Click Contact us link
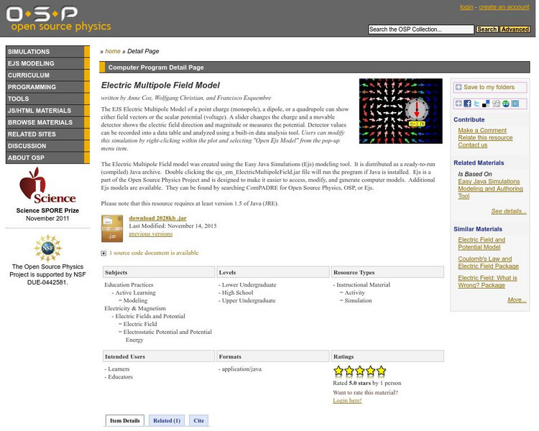The height and width of the screenshot is (431, 539). click(x=473, y=145)
